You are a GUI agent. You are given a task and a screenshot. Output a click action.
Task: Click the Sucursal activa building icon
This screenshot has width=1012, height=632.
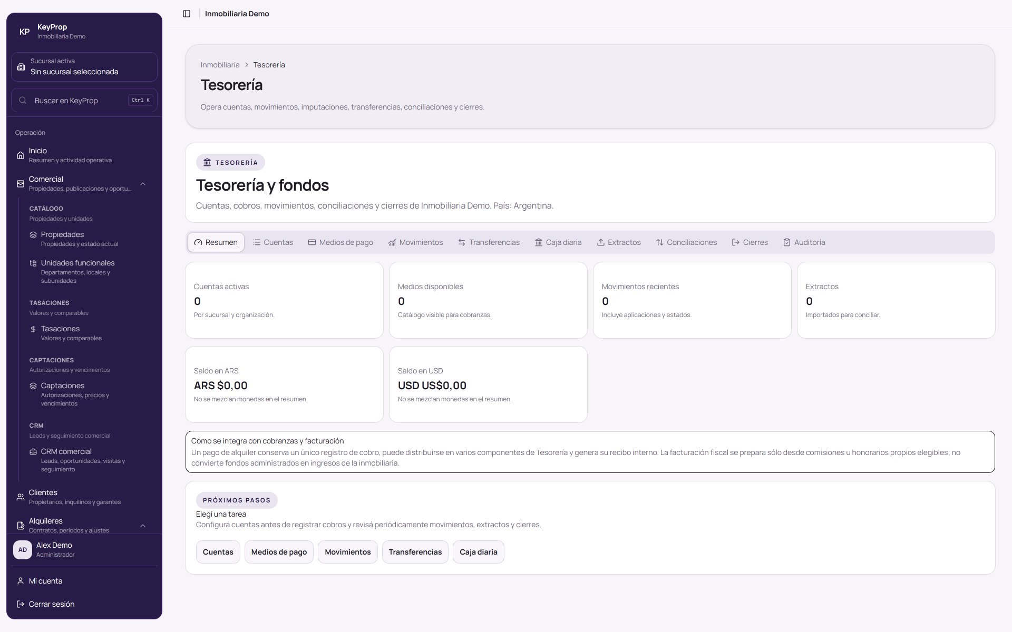click(21, 67)
